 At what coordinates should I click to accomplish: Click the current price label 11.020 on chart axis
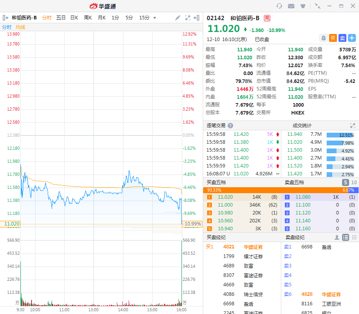tap(10, 224)
